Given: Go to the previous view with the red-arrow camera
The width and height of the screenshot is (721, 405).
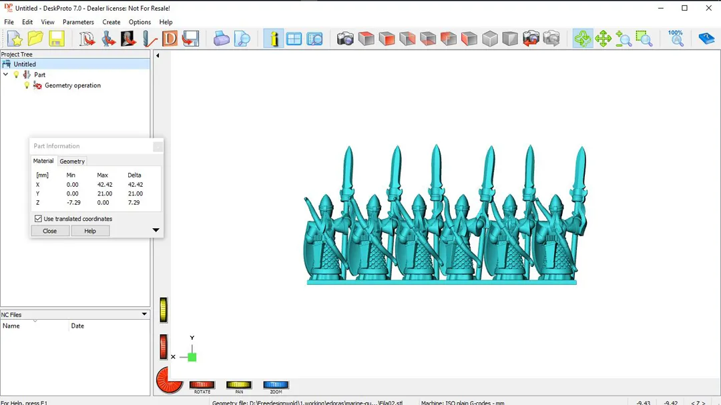Looking at the screenshot, I should tap(531, 39).
